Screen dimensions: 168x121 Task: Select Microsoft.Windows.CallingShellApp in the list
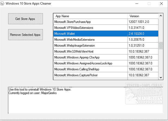[90, 69]
